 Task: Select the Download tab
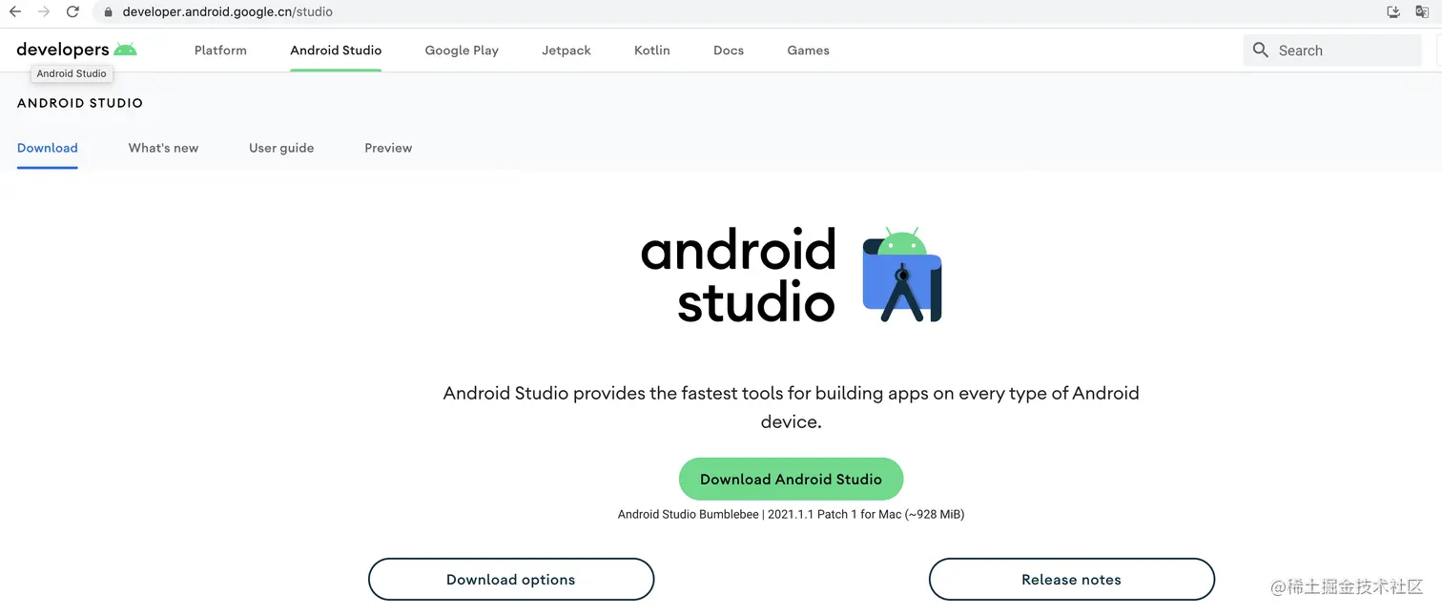(48, 148)
